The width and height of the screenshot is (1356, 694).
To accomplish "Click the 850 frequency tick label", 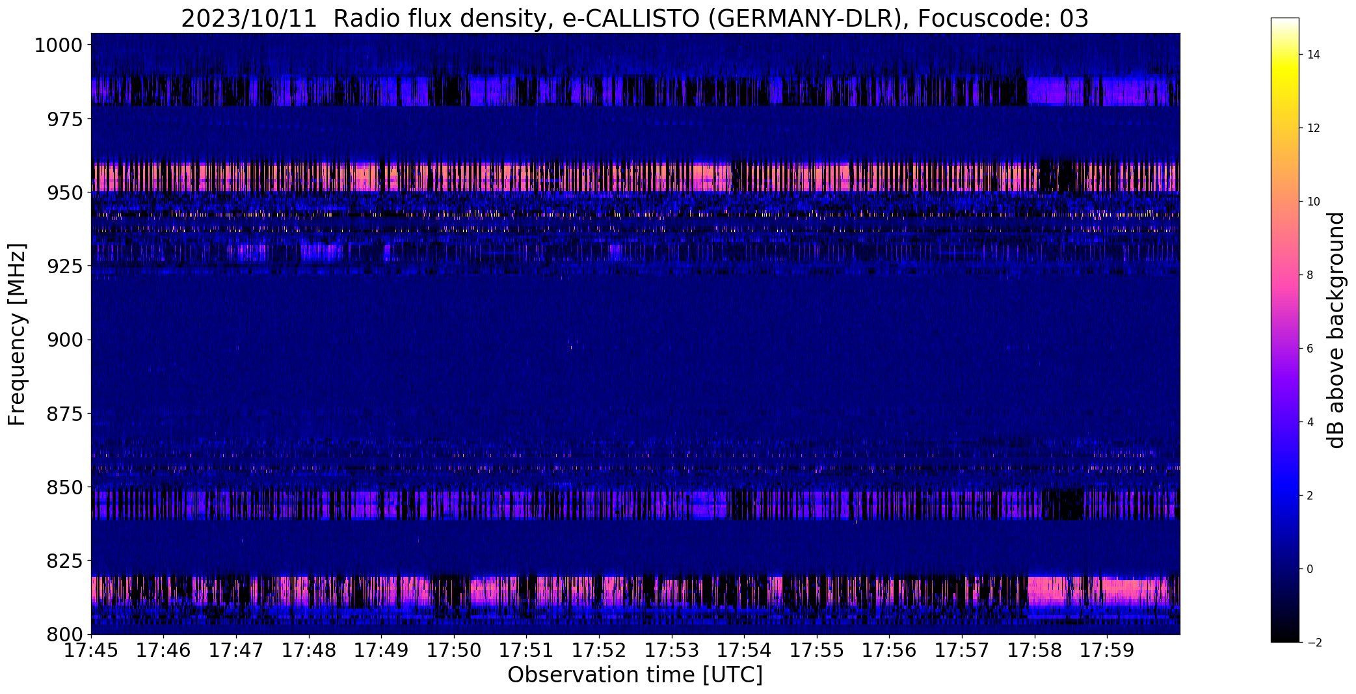I will click(x=65, y=487).
